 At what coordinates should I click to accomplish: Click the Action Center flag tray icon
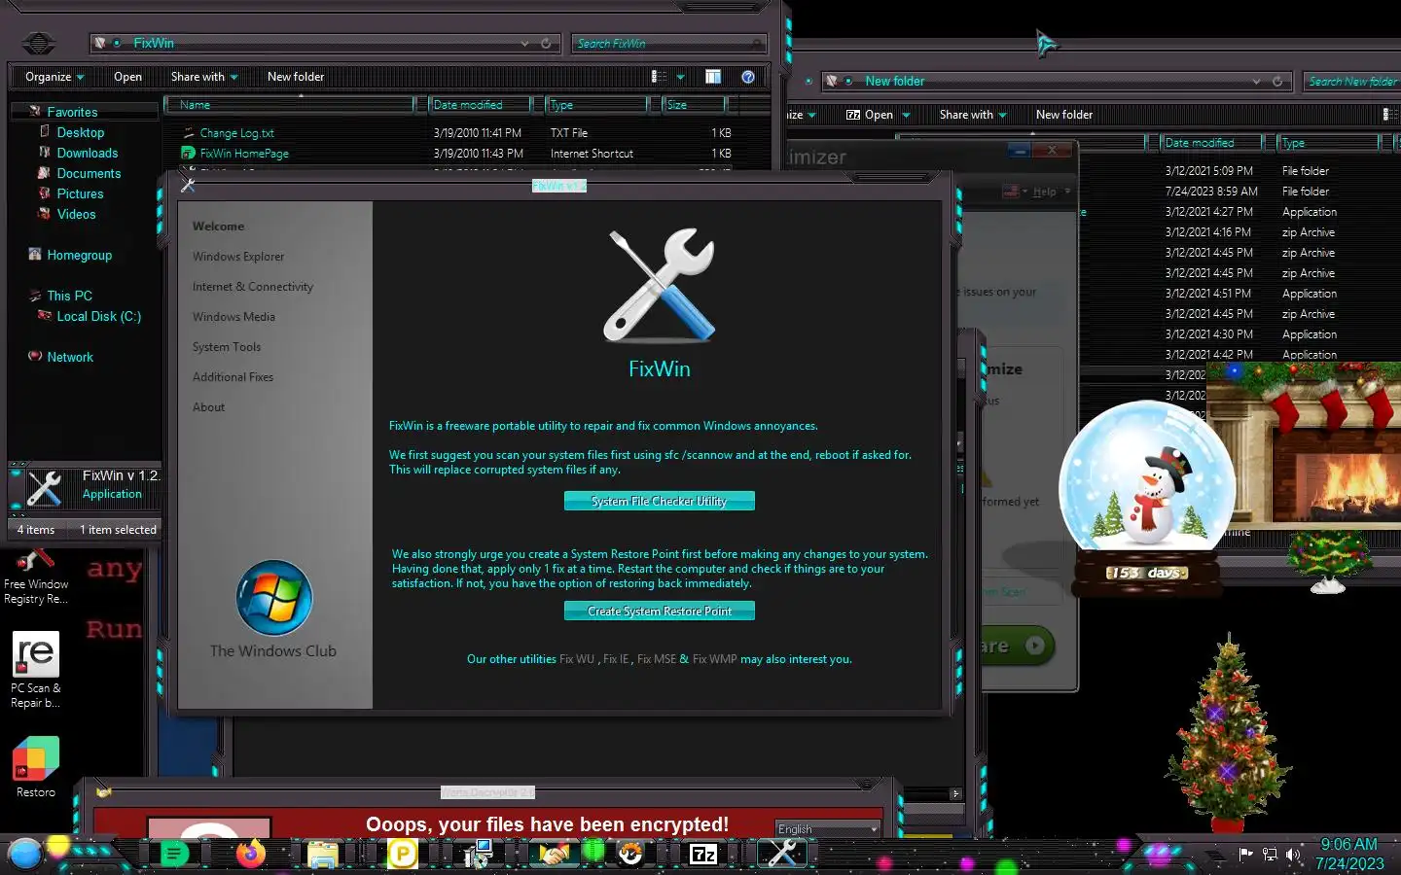click(1246, 854)
